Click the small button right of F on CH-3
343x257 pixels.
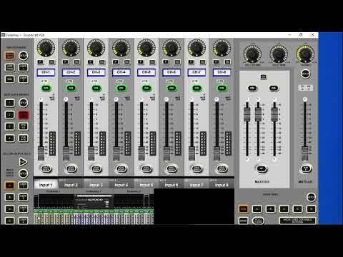[x=102, y=62]
